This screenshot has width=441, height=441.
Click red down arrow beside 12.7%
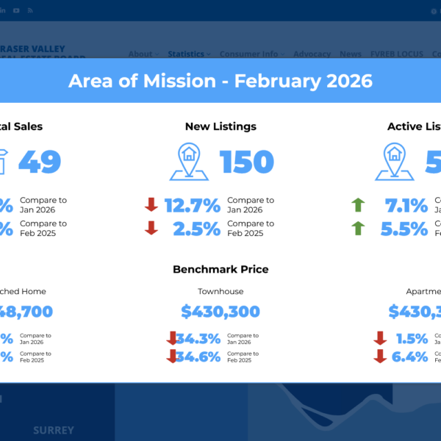[151, 205]
